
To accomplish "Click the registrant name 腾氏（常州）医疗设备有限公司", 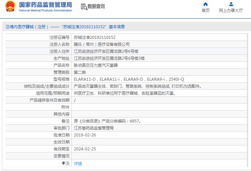I will pos(102,44).
